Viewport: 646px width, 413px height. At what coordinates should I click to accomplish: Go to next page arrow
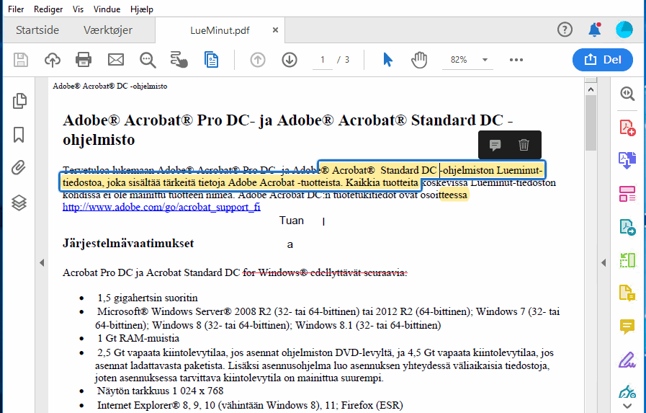coord(290,60)
